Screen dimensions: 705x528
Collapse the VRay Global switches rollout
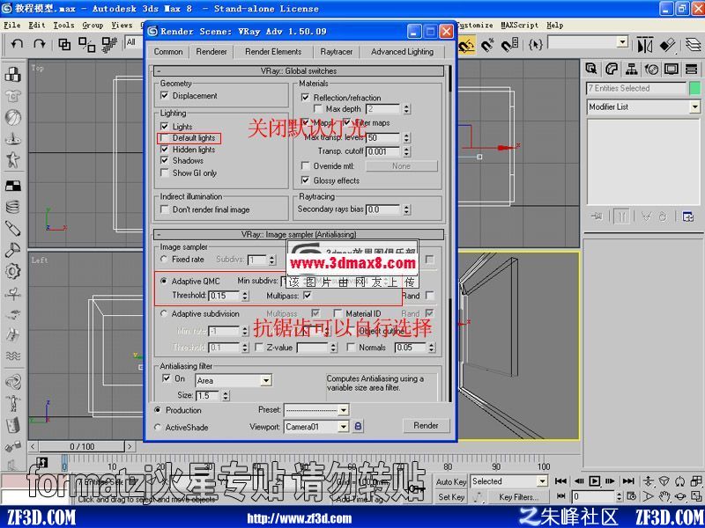[299, 71]
